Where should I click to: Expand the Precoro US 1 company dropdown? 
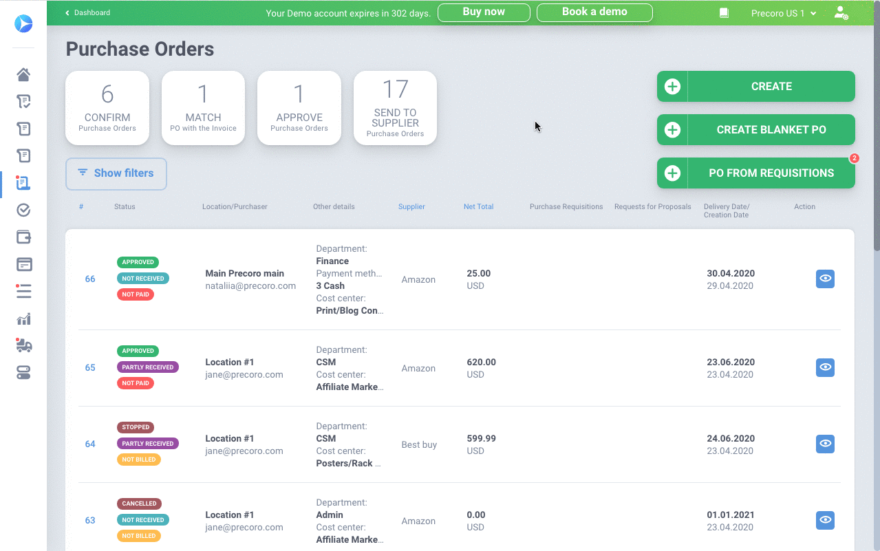[783, 13]
